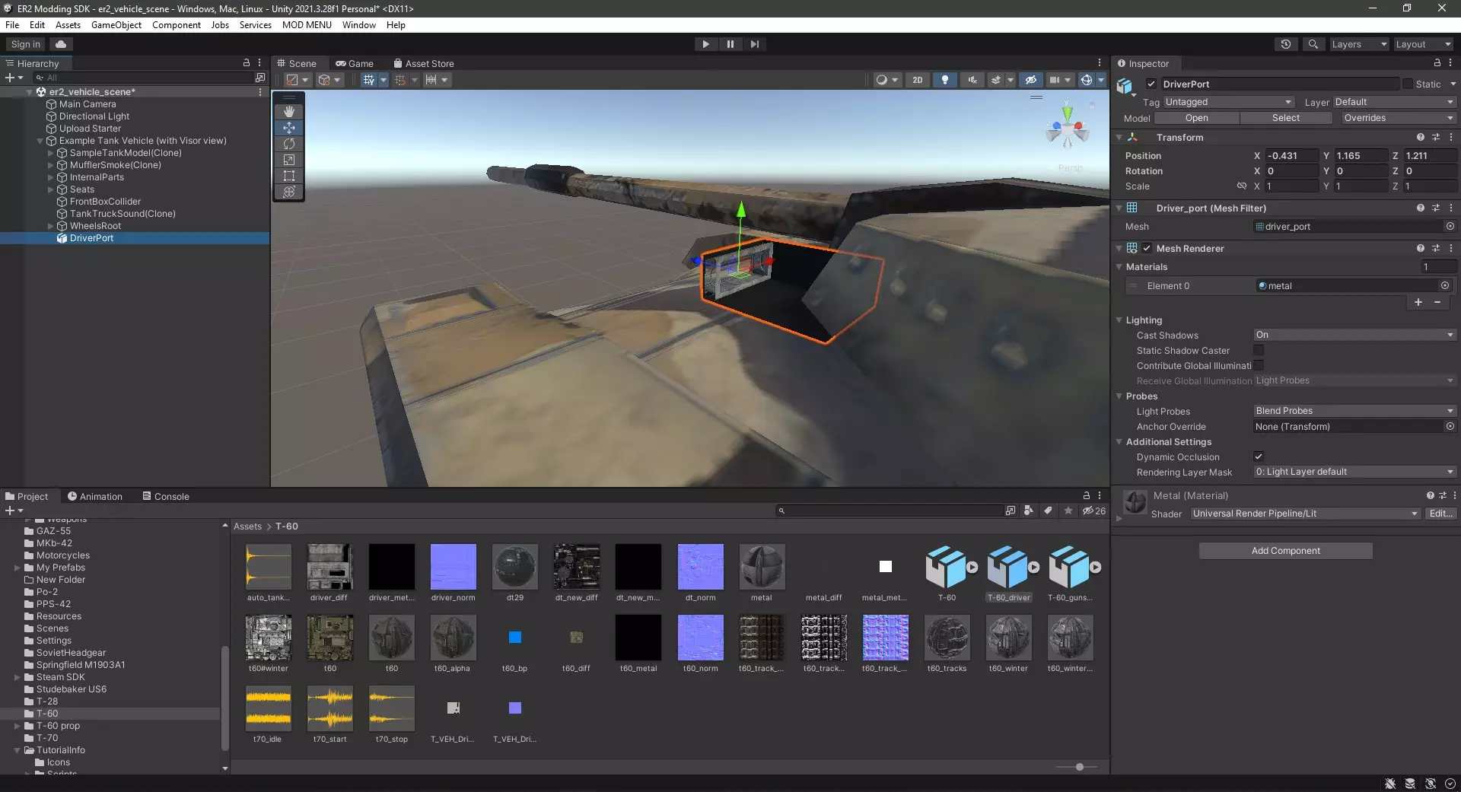1461x792 pixels.
Task: Open the Layers dropdown in top toolbar
Action: click(1358, 44)
